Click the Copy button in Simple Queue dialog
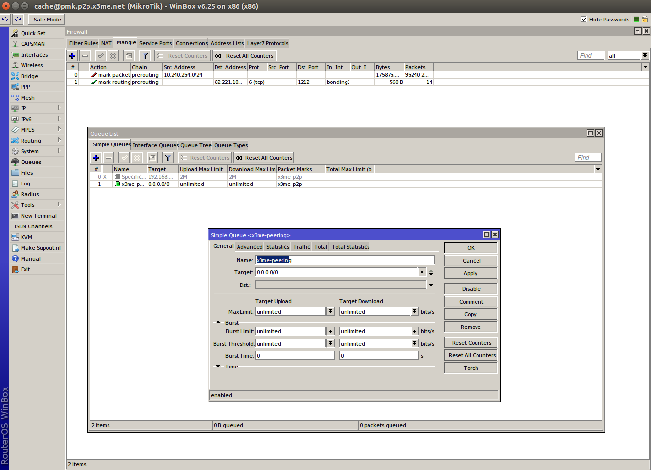This screenshot has height=470, width=651. [471, 314]
